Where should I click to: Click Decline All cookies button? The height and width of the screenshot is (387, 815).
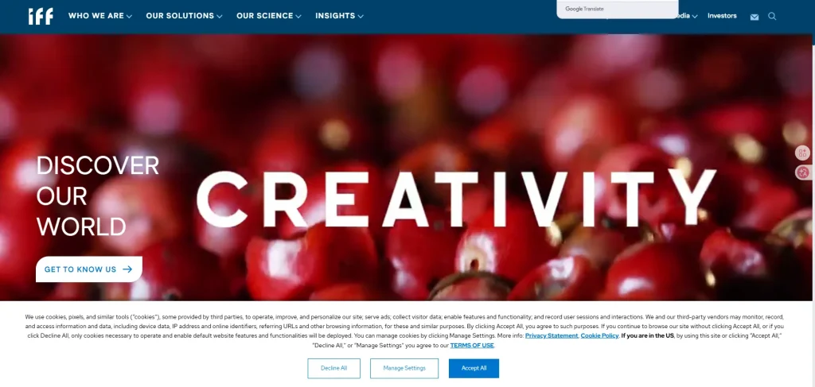click(x=333, y=368)
